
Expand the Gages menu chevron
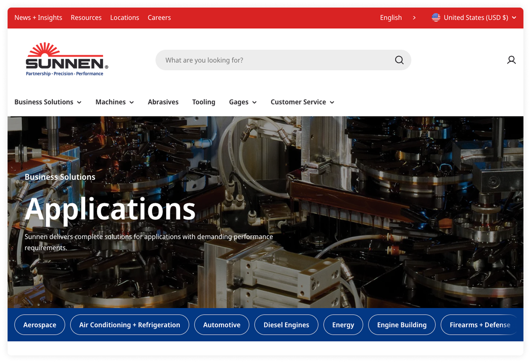tap(255, 102)
